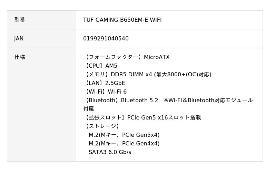Click the ストレージ heading
This screenshot has height=172, width=276.
pos(102,126)
